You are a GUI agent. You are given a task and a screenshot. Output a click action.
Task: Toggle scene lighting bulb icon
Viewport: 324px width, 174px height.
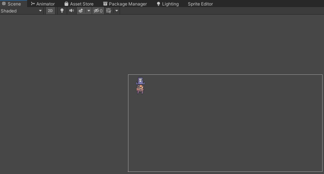(62, 11)
